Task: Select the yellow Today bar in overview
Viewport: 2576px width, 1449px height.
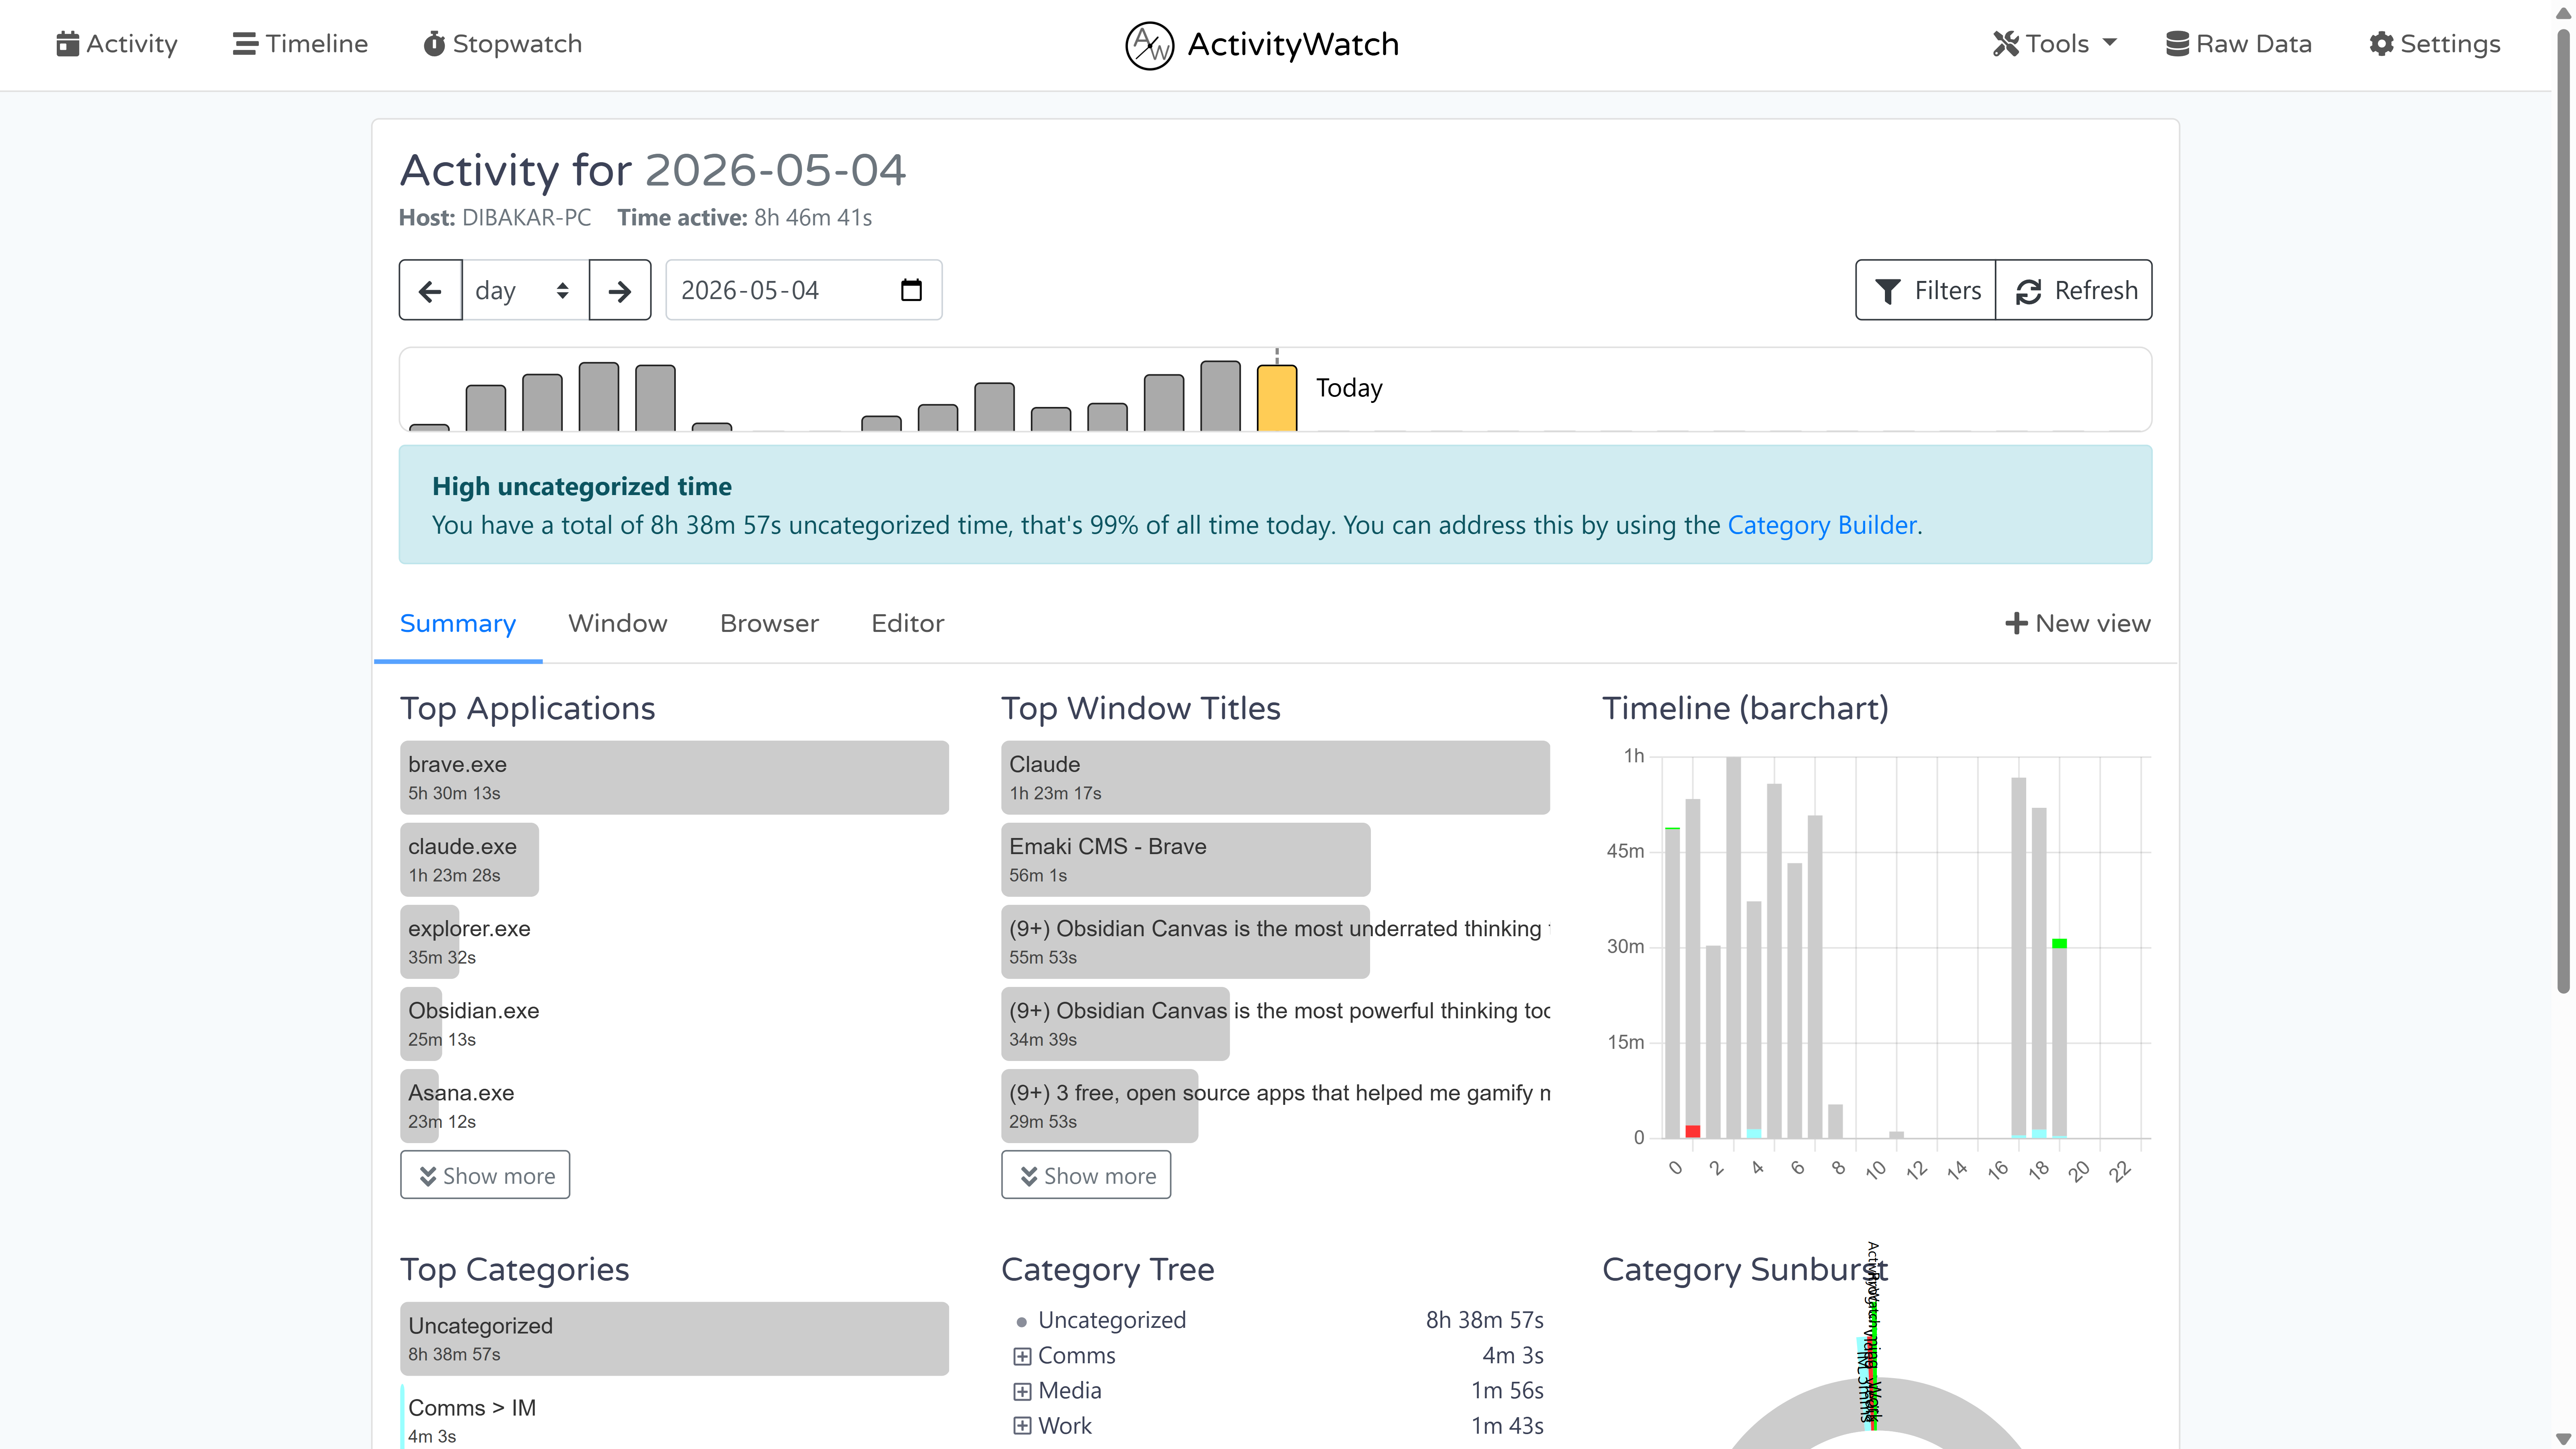Action: coord(1277,398)
